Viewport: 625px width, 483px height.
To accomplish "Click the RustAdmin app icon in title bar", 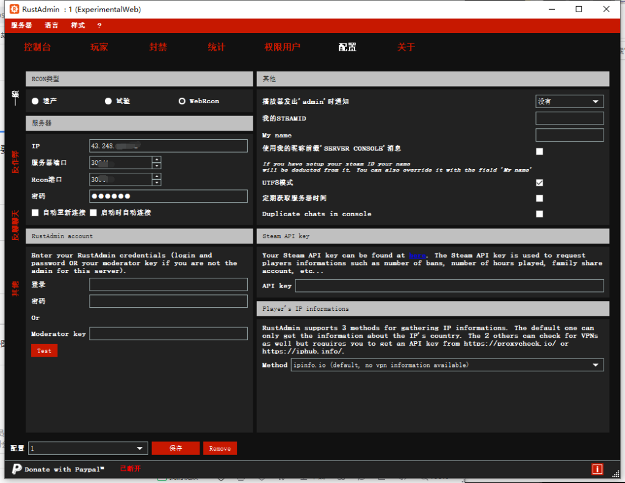I will [15, 9].
